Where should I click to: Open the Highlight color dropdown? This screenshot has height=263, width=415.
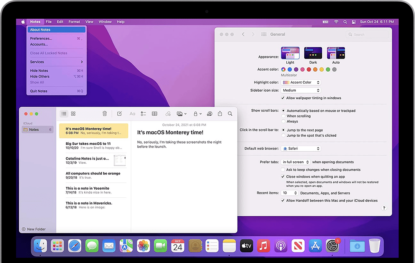[x=301, y=82]
